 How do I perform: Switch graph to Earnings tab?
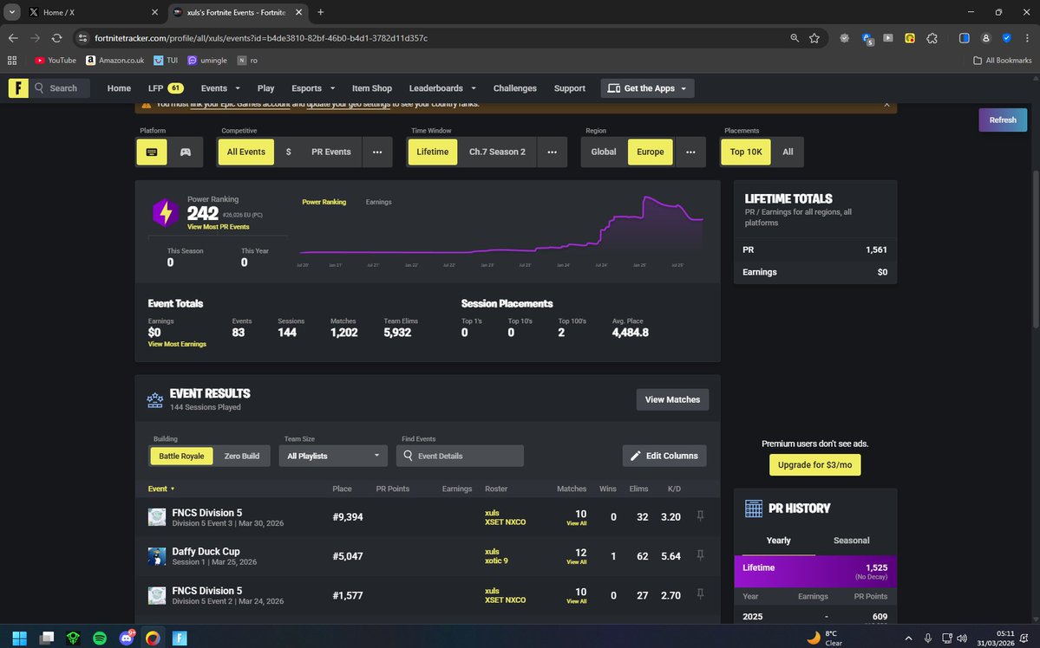(x=379, y=202)
